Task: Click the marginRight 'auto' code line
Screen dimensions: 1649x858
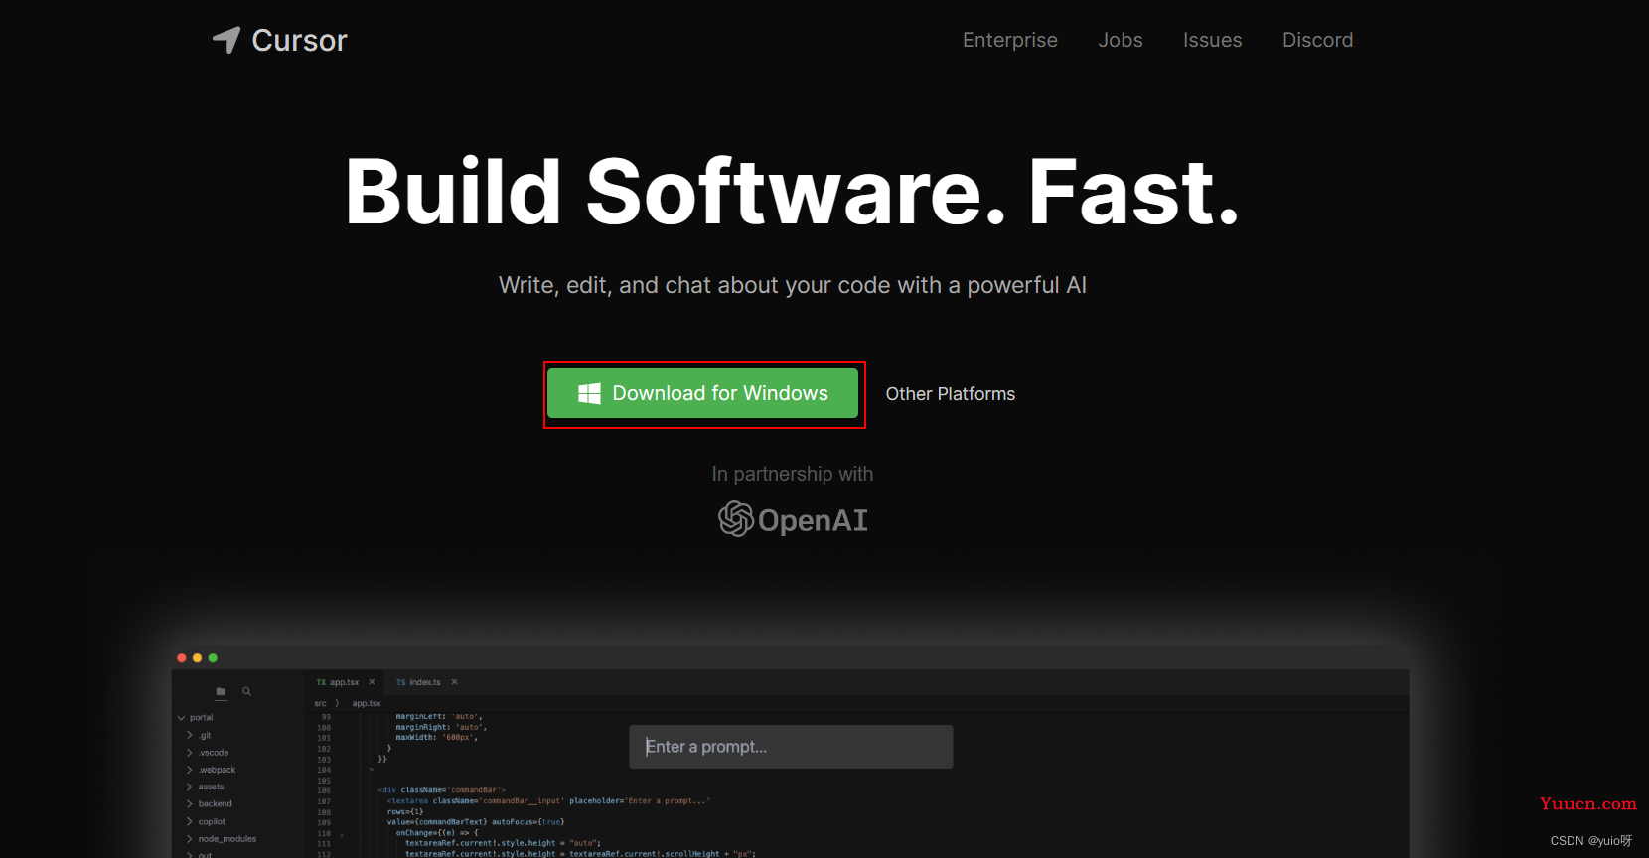Action: click(441, 727)
